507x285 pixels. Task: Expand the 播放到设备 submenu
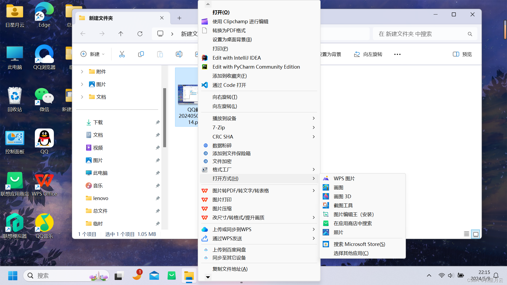click(259, 118)
